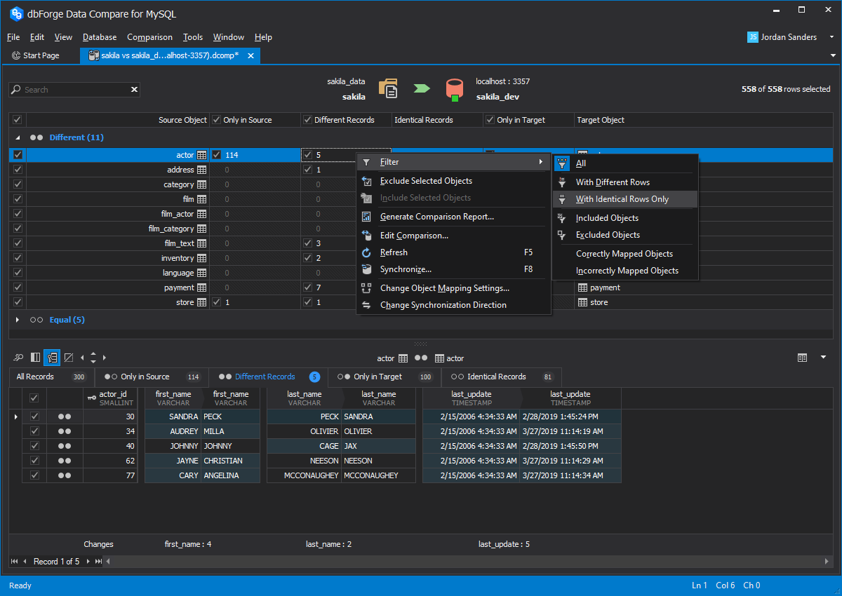Uncheck the address table row checkbox

click(18, 170)
